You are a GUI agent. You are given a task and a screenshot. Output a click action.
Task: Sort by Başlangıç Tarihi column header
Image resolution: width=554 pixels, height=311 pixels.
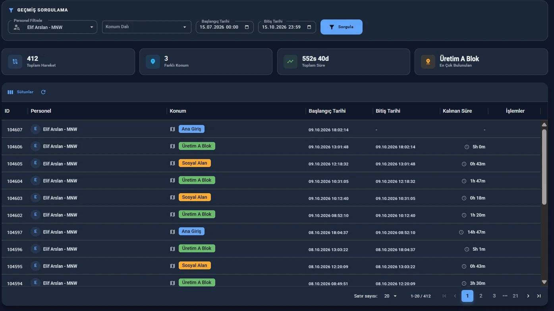coord(327,111)
